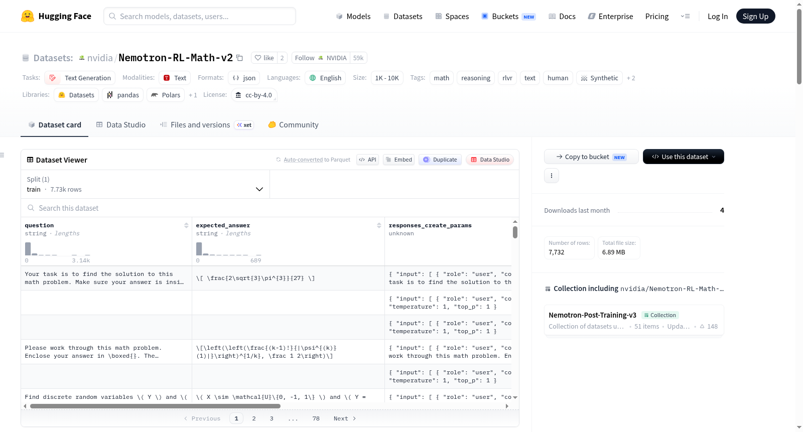Copy this dataset to a bucket
Viewport: 803px width, 432px height.
point(591,157)
